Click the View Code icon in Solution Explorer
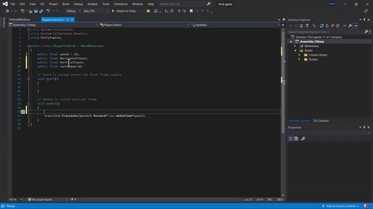 [344, 26]
